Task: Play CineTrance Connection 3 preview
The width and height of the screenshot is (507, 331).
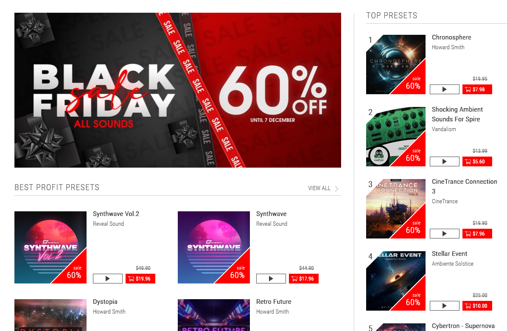Action: 445,233
